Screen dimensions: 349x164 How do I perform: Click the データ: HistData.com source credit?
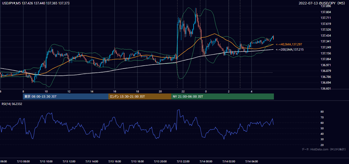click(x=324, y=149)
